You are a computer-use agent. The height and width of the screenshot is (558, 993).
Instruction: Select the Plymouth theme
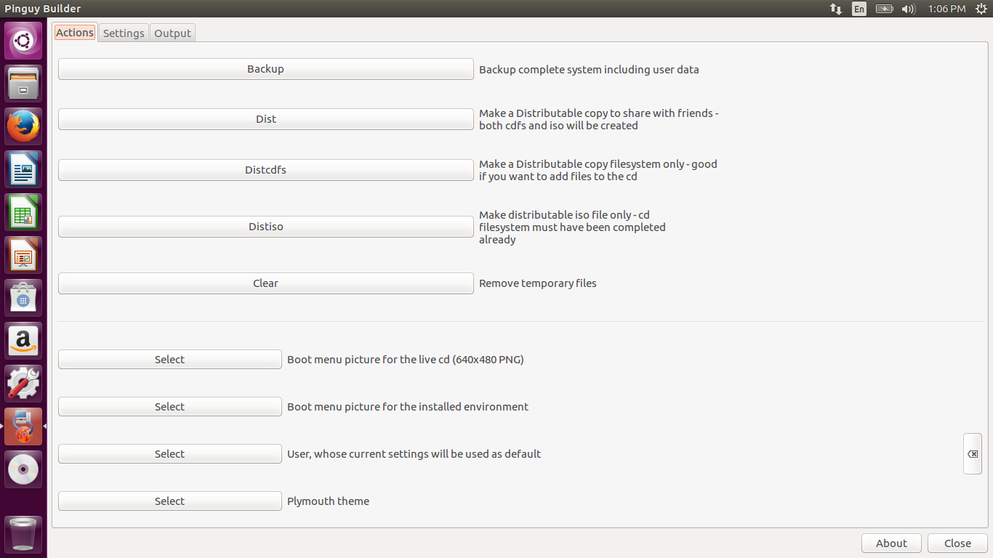[169, 501]
